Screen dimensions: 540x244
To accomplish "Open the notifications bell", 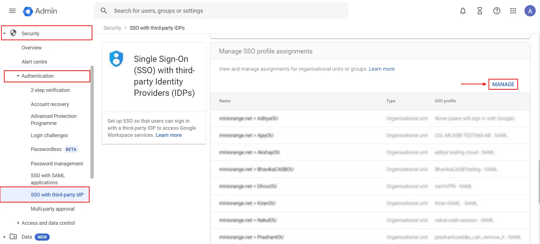I will point(463,11).
